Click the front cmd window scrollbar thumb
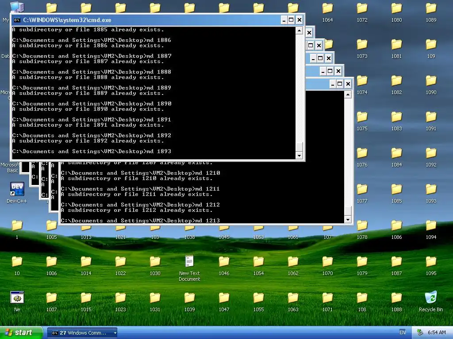Viewport: 453px width, 339px height. [x=299, y=147]
